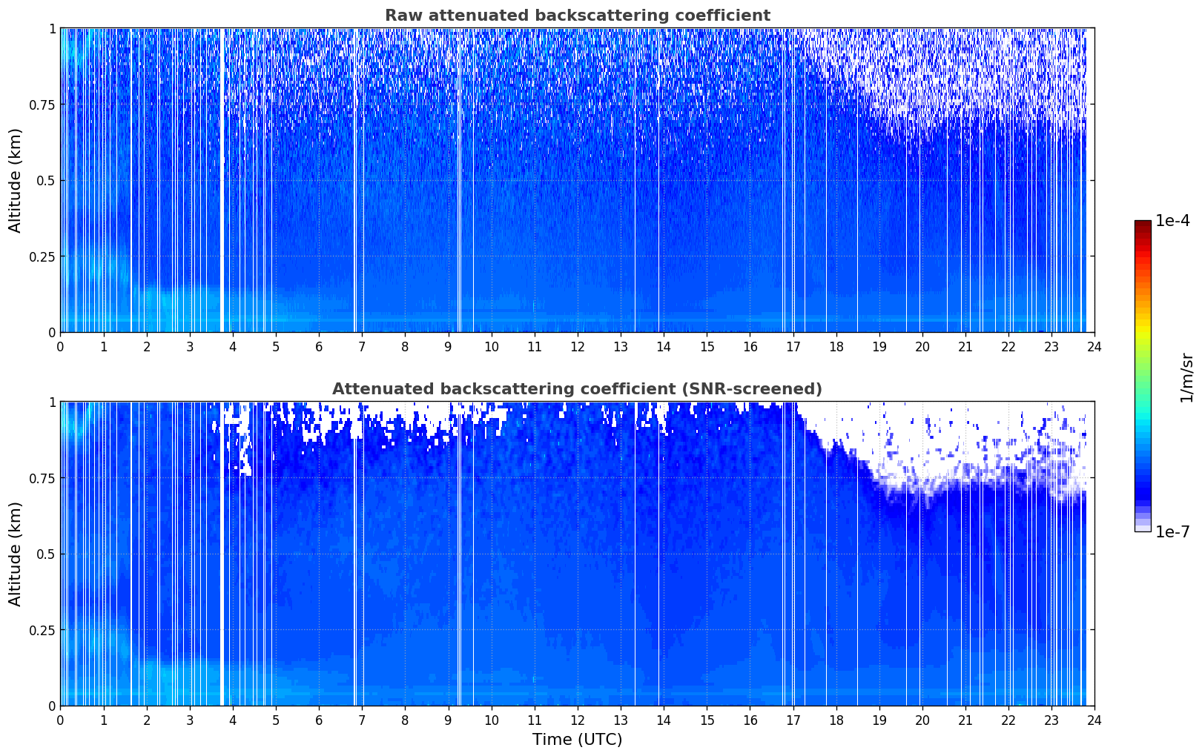Click the 'Altitude (km)' label of raw plot
This screenshot has height=756, width=1202.
point(16,180)
